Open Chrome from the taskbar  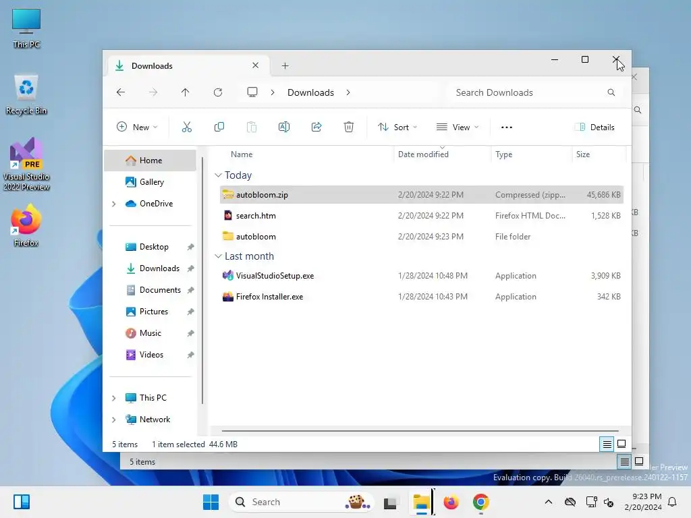pos(480,502)
